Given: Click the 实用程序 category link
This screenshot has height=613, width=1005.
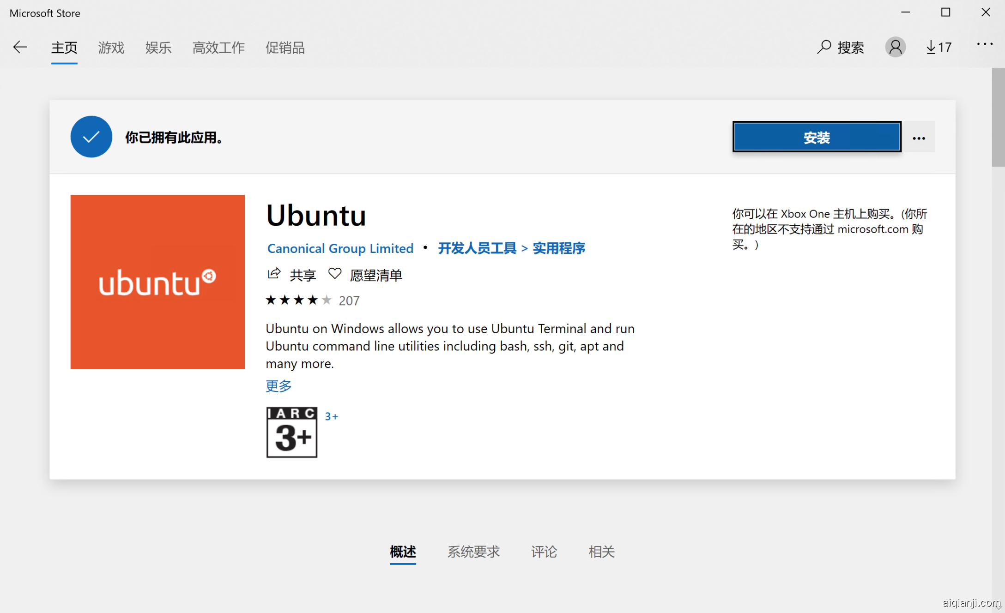Looking at the screenshot, I should (x=558, y=248).
